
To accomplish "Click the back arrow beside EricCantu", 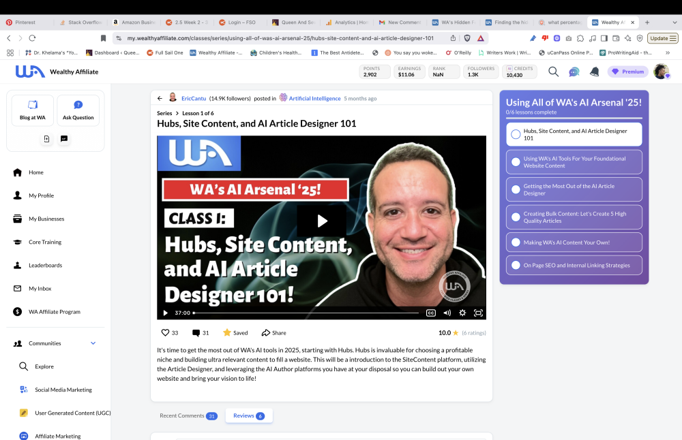I will pyautogui.click(x=160, y=99).
